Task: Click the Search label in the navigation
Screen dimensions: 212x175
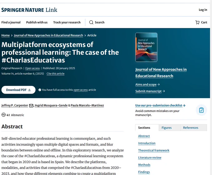Action: click(x=99, y=22)
